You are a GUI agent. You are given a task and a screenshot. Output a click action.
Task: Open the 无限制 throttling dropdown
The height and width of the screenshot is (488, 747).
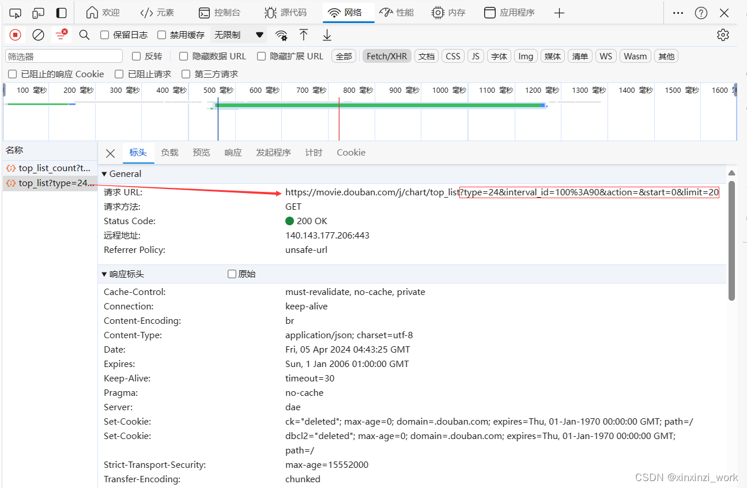(239, 35)
